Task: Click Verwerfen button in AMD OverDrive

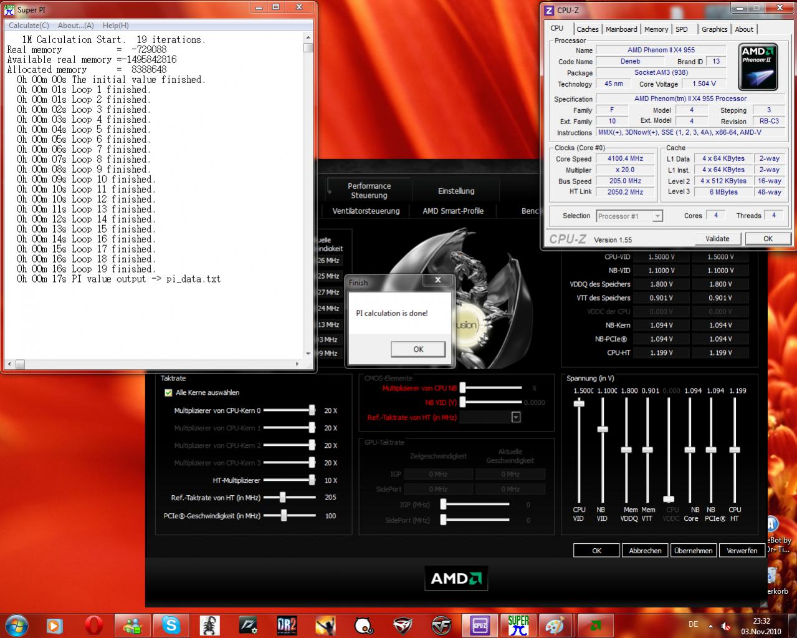Action: pos(742,551)
